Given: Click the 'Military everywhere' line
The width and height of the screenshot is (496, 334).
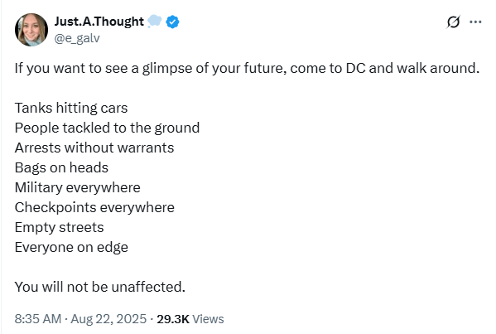Looking at the screenshot, I should 78,188.
